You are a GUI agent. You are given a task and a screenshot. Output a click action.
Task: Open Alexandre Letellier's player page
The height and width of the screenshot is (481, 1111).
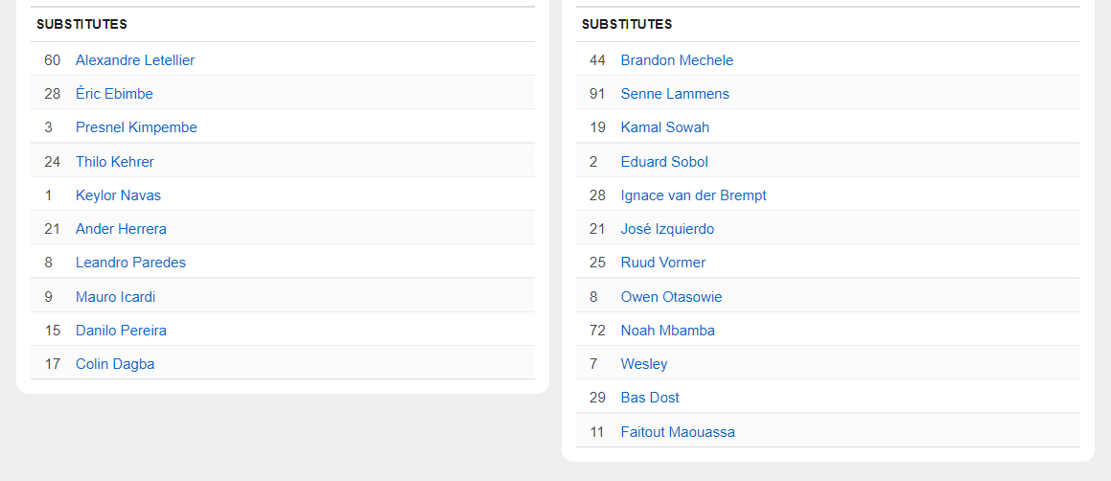click(x=134, y=60)
